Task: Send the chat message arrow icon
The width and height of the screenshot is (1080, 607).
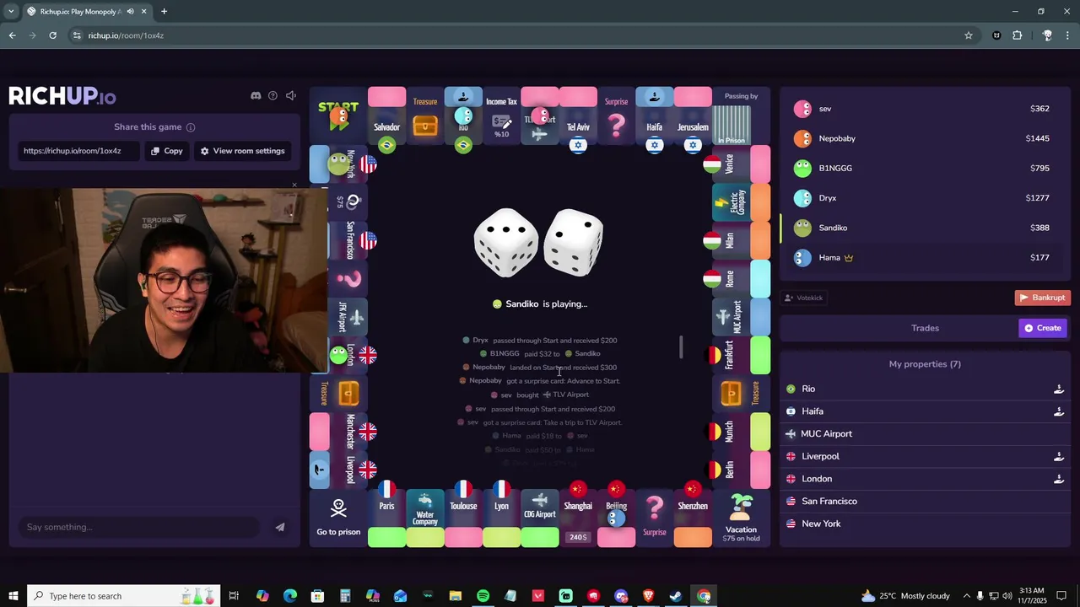Action: [280, 527]
